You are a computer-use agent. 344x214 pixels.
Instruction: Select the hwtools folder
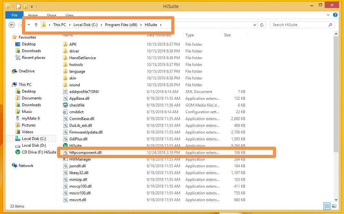(x=76, y=65)
